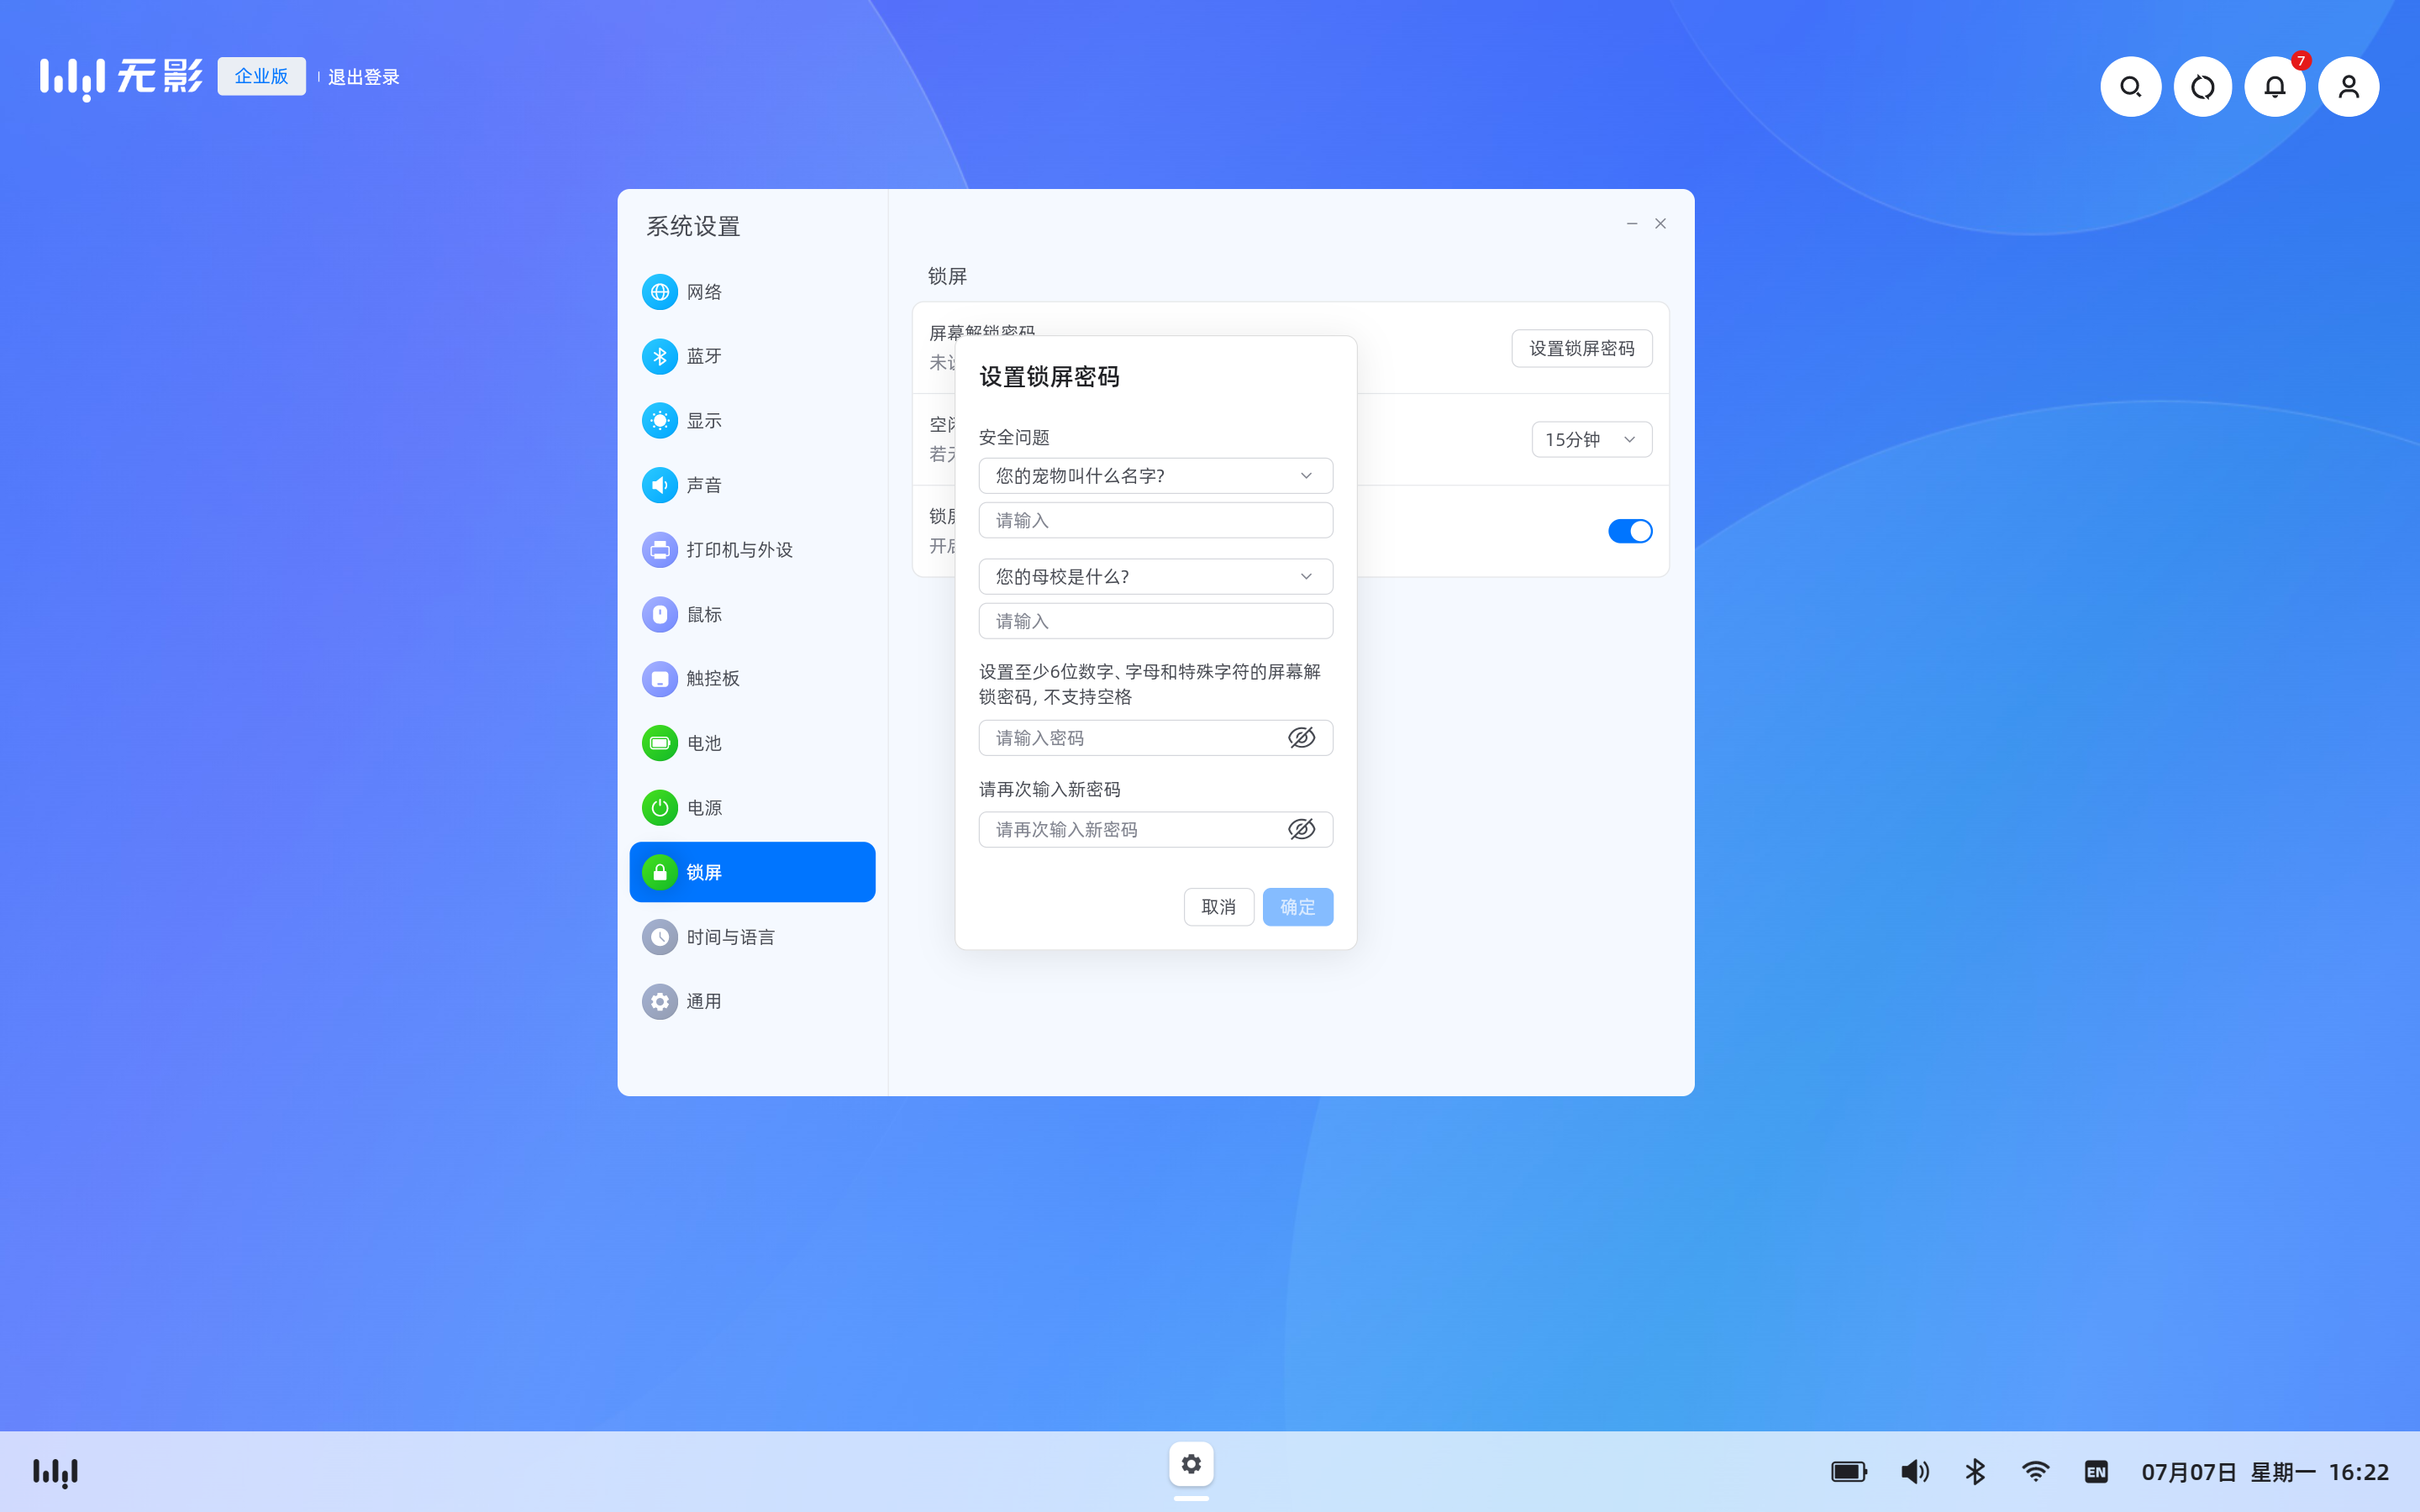Viewport: 2420px width, 1512px height.
Task: Show password in the confirm password field
Action: coord(1301,829)
